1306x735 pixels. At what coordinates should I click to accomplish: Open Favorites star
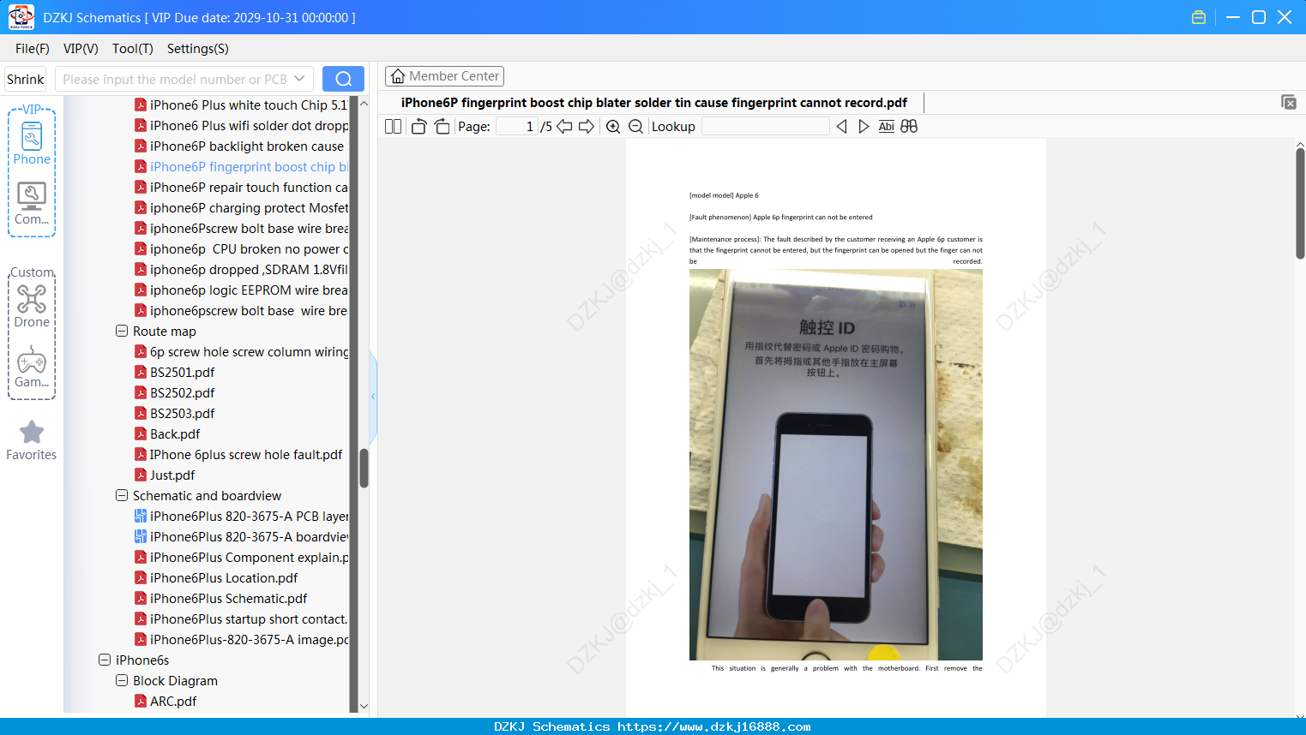(x=32, y=440)
